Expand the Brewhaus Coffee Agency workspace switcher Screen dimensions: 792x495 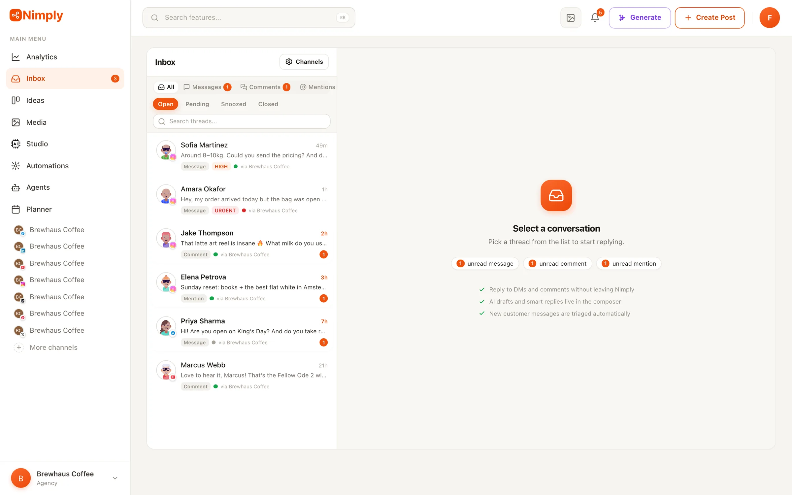(x=65, y=478)
